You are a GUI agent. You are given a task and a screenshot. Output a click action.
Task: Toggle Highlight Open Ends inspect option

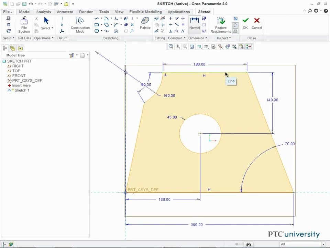pyautogui.click(x=235, y=25)
